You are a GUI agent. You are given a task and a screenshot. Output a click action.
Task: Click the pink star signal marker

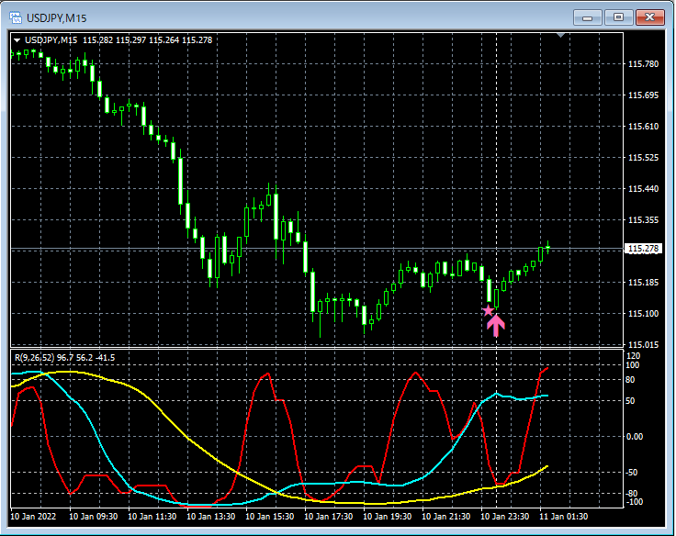488,310
